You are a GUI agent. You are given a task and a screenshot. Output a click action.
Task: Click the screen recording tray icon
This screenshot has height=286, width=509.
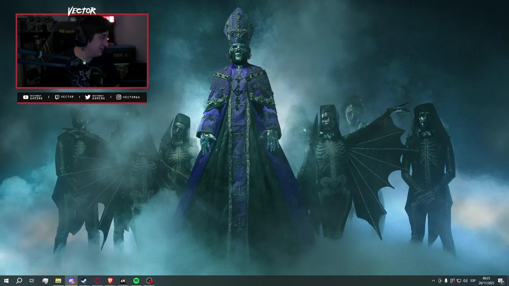453,281
